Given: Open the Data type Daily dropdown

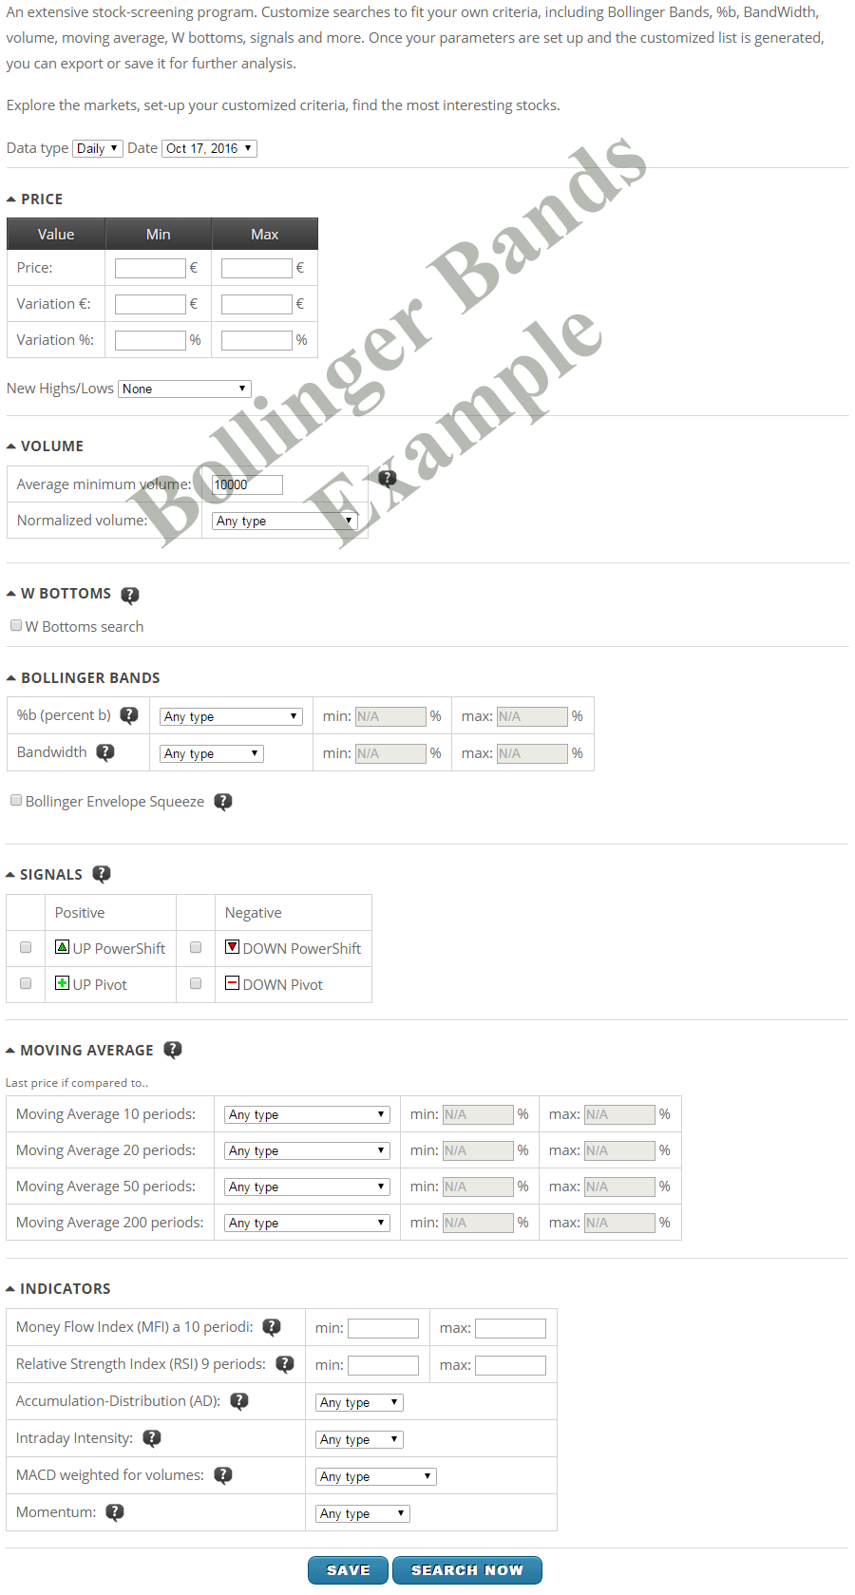Looking at the screenshot, I should click(x=98, y=148).
